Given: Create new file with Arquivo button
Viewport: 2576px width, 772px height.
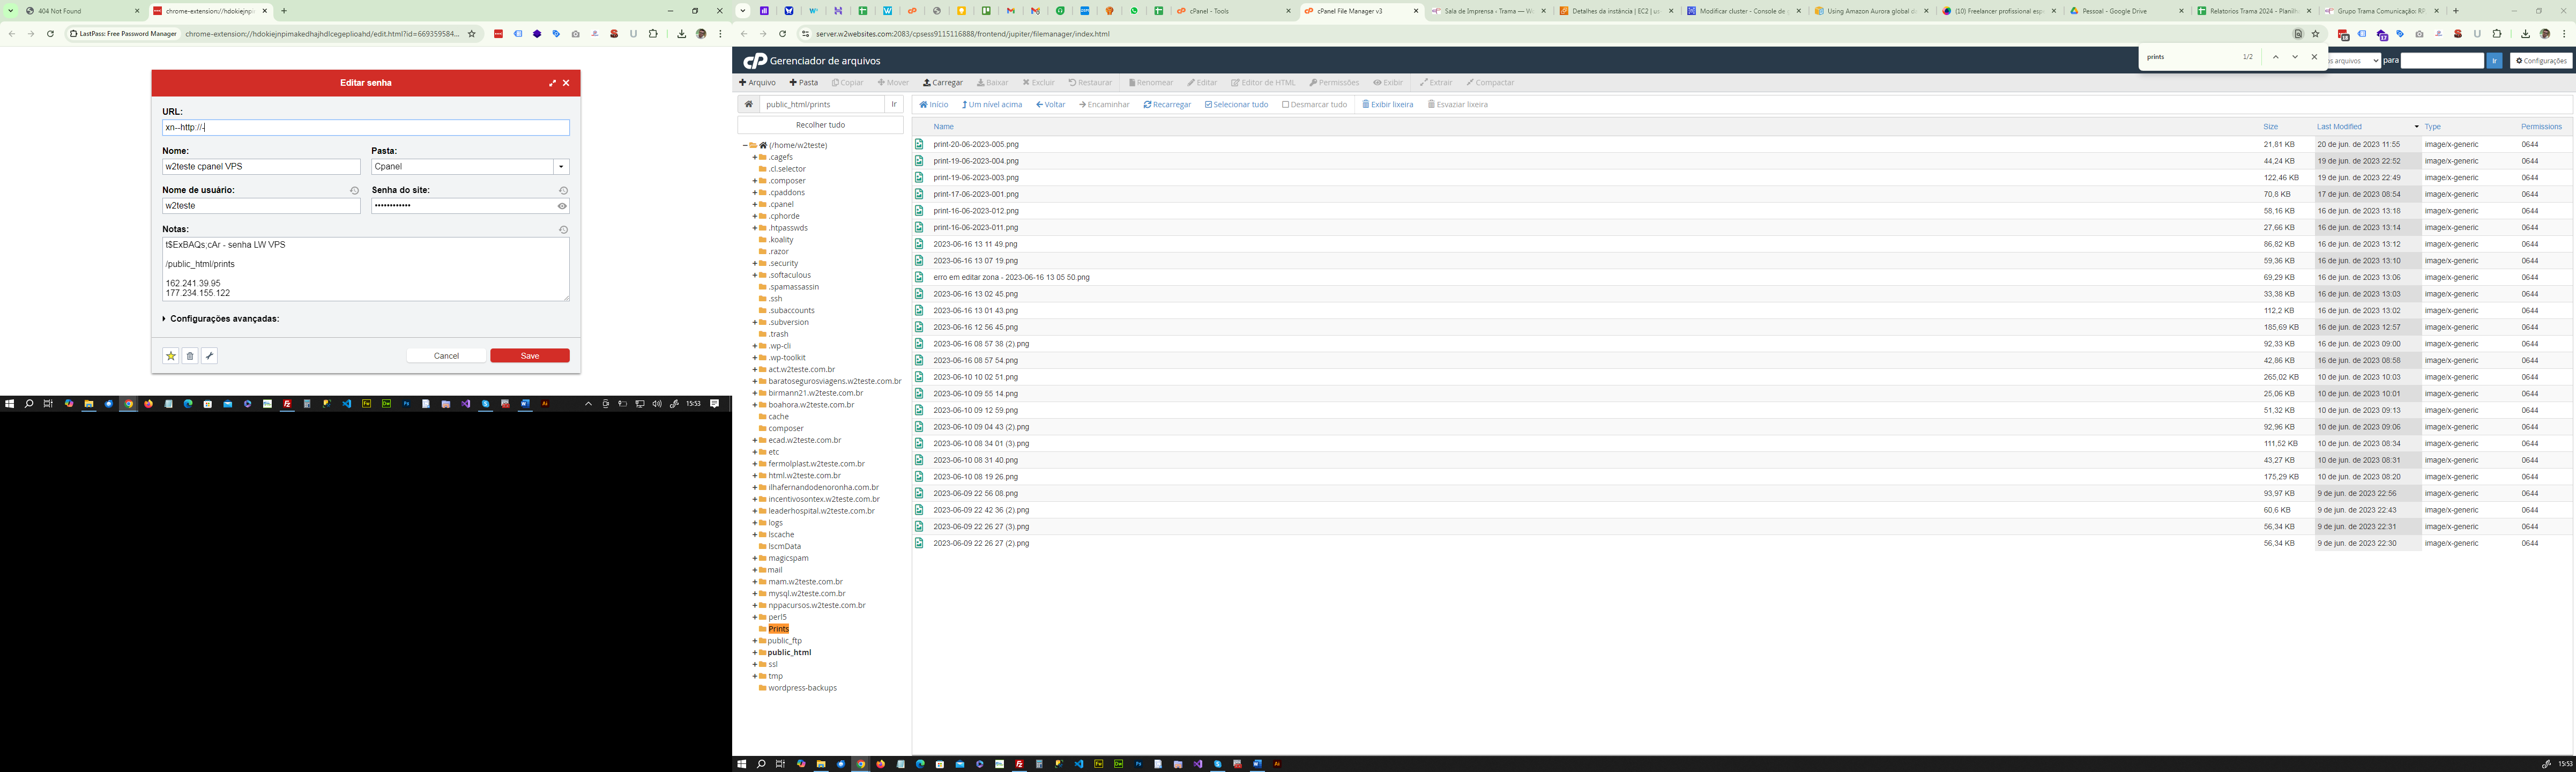Looking at the screenshot, I should point(757,83).
